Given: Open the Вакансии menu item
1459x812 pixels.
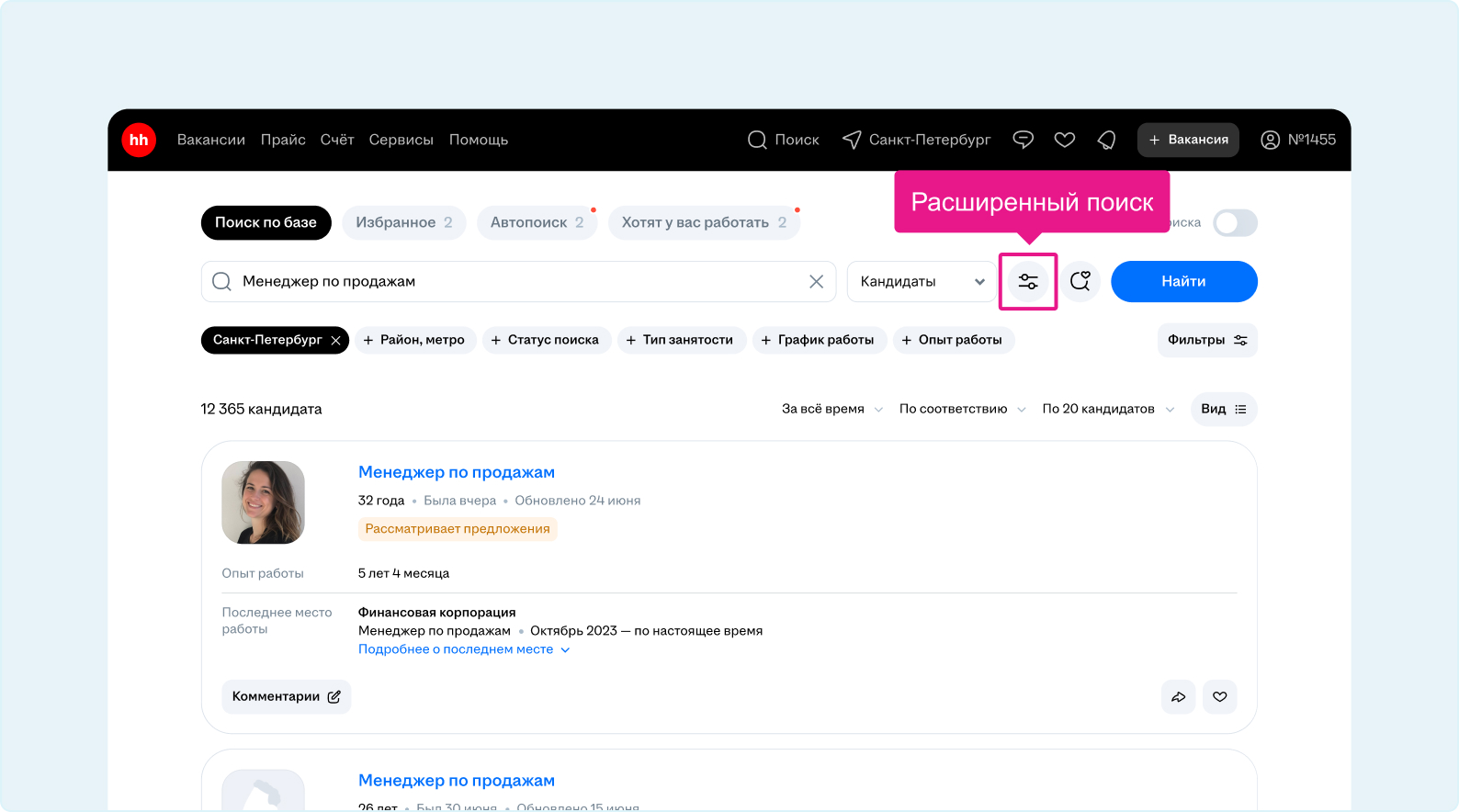Looking at the screenshot, I should click(211, 140).
